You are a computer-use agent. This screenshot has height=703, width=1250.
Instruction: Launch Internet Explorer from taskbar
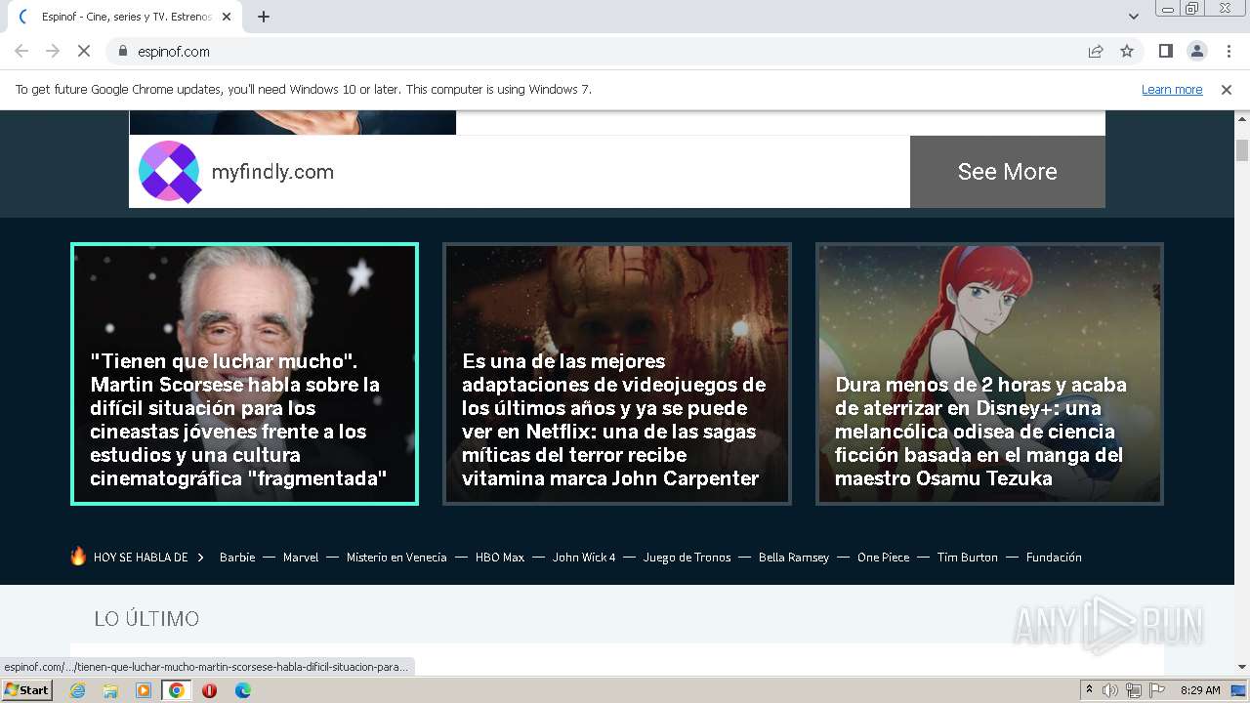click(x=78, y=690)
